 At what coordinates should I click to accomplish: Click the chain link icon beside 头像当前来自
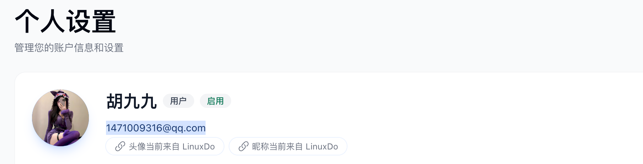[x=120, y=146]
